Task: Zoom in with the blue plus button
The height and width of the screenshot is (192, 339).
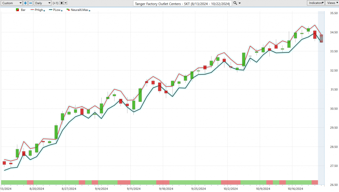Action: (x=25, y=3)
